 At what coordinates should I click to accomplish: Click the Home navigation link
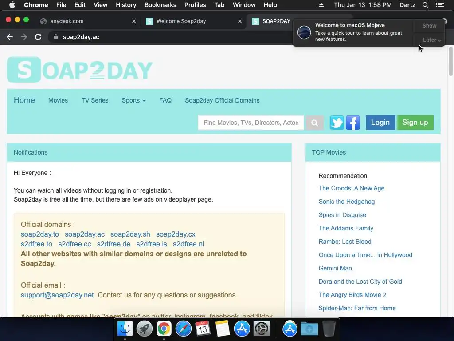click(24, 100)
